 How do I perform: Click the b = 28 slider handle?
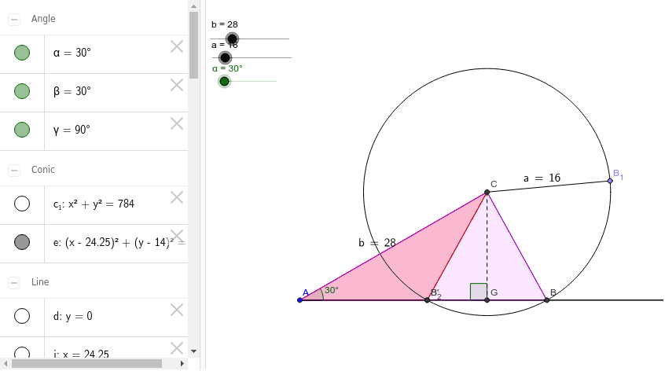tap(232, 39)
